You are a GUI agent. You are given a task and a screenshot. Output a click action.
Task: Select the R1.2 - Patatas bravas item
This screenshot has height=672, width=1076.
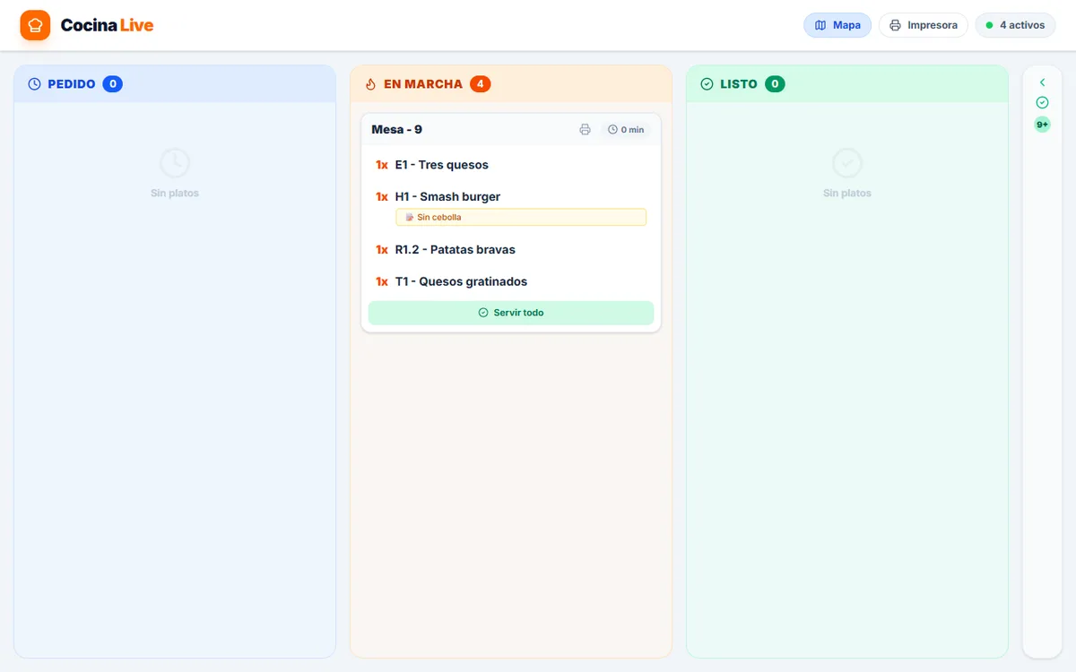(x=511, y=250)
